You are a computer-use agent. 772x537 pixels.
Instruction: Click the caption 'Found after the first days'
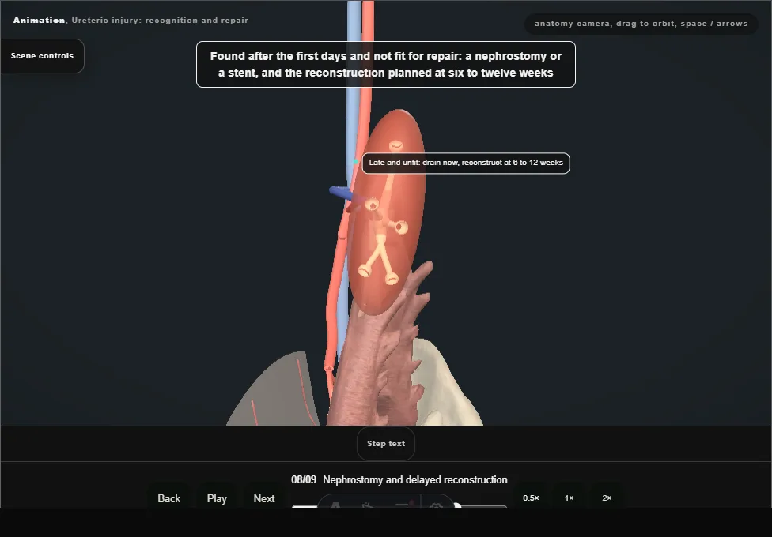click(386, 65)
